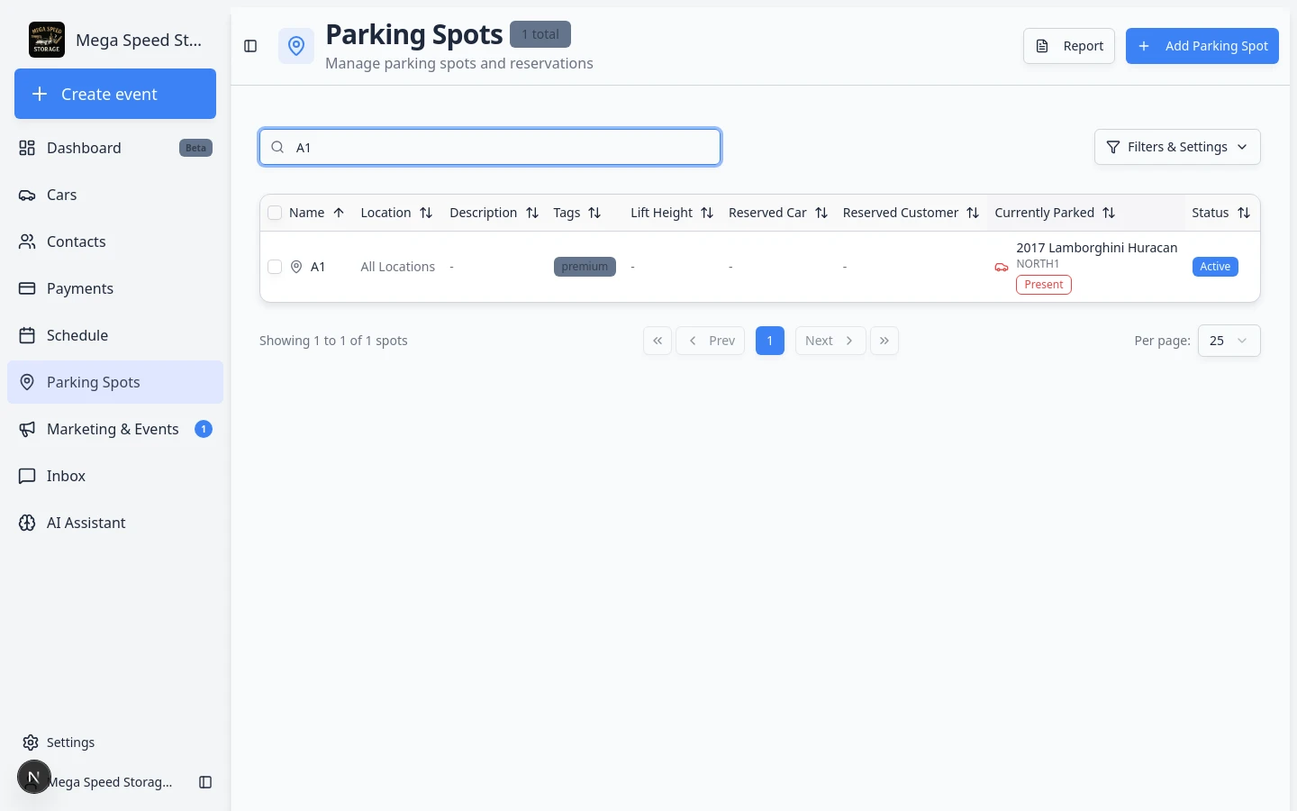This screenshot has height=811, width=1297.
Task: Click the document icon in the Report button
Action: coord(1042,46)
